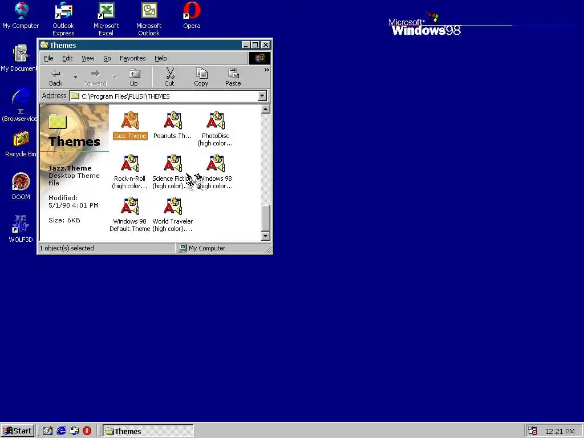Click the 'Modified:' info label
The image size is (584, 438).
[x=63, y=198]
